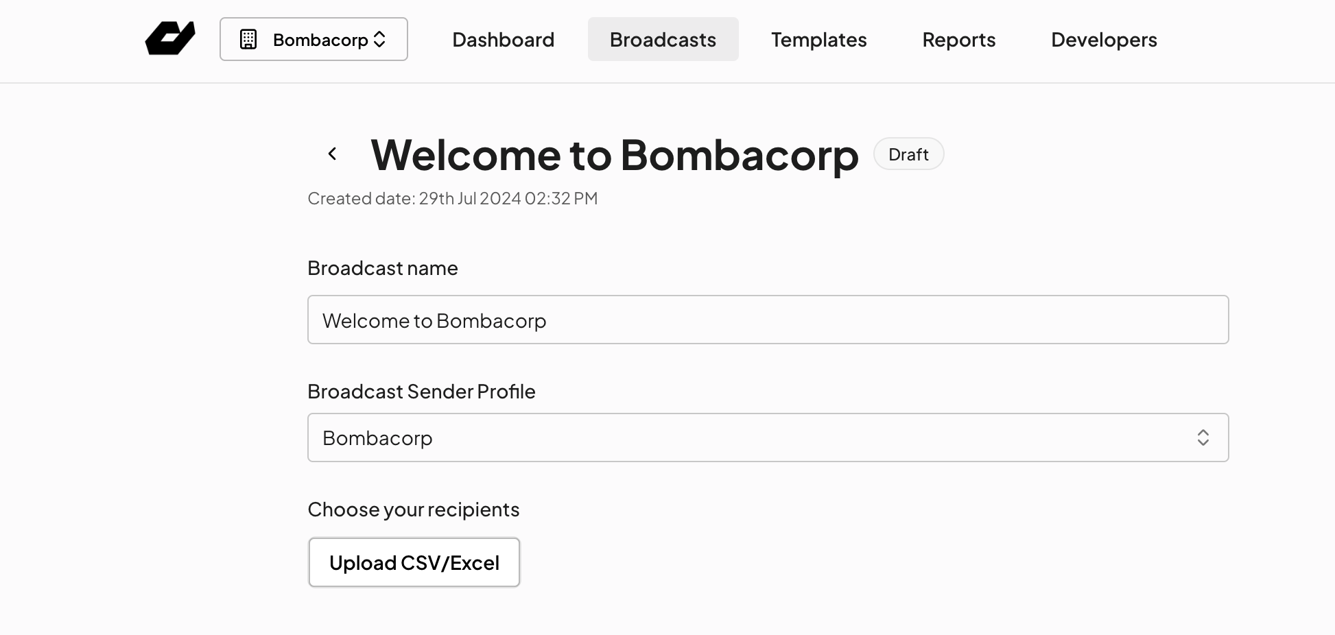Click the up-down arrows in the Sender Profile field
This screenshot has height=635, width=1335.
1203,438
